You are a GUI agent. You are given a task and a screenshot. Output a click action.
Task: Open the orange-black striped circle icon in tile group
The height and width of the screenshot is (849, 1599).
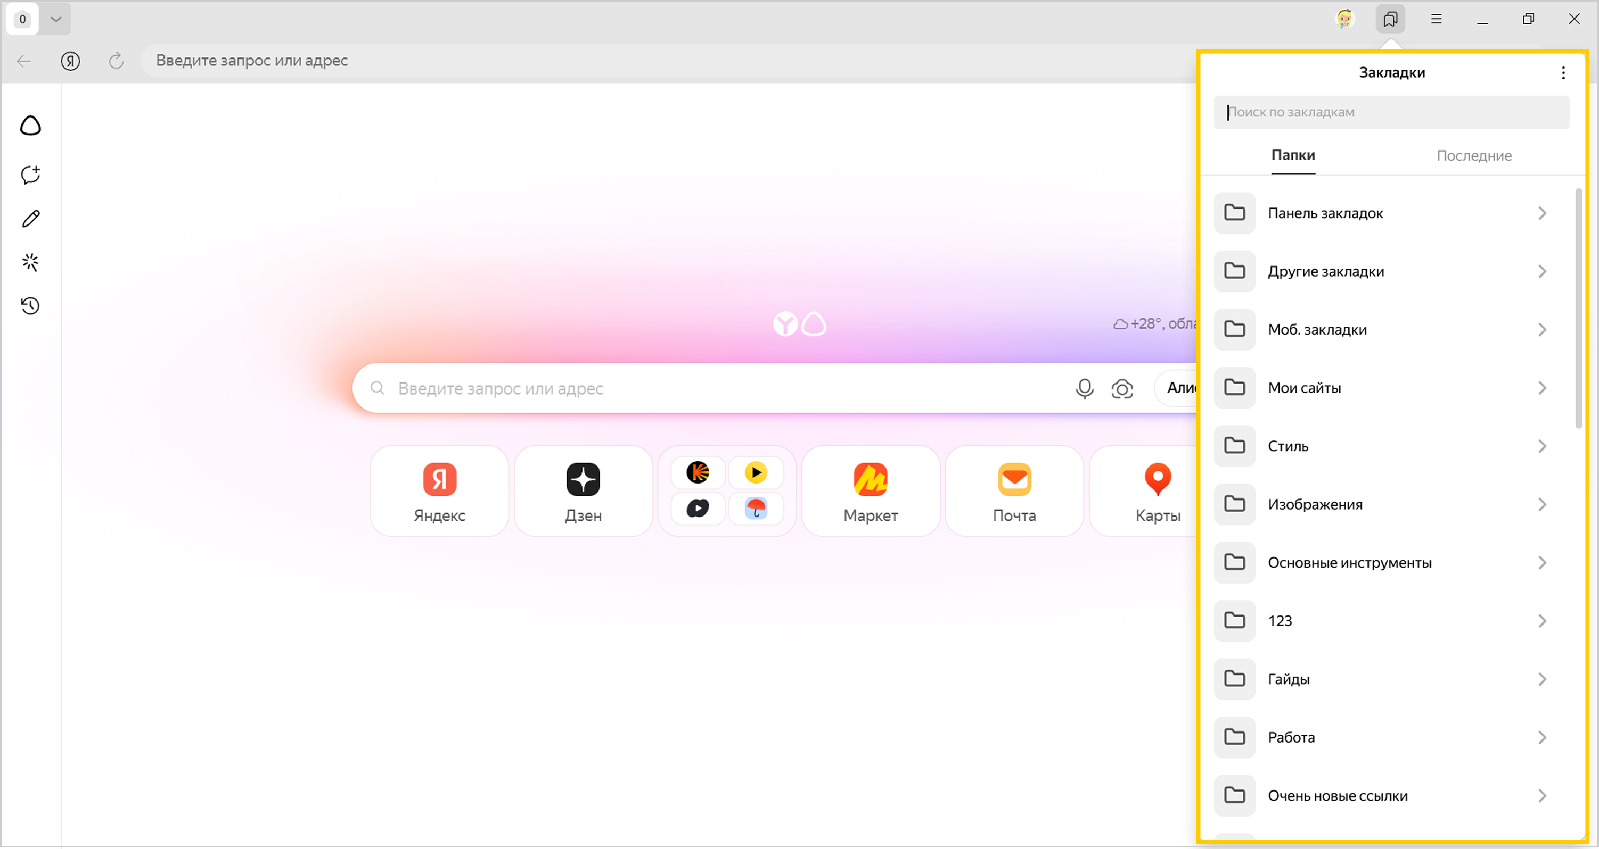tap(698, 472)
